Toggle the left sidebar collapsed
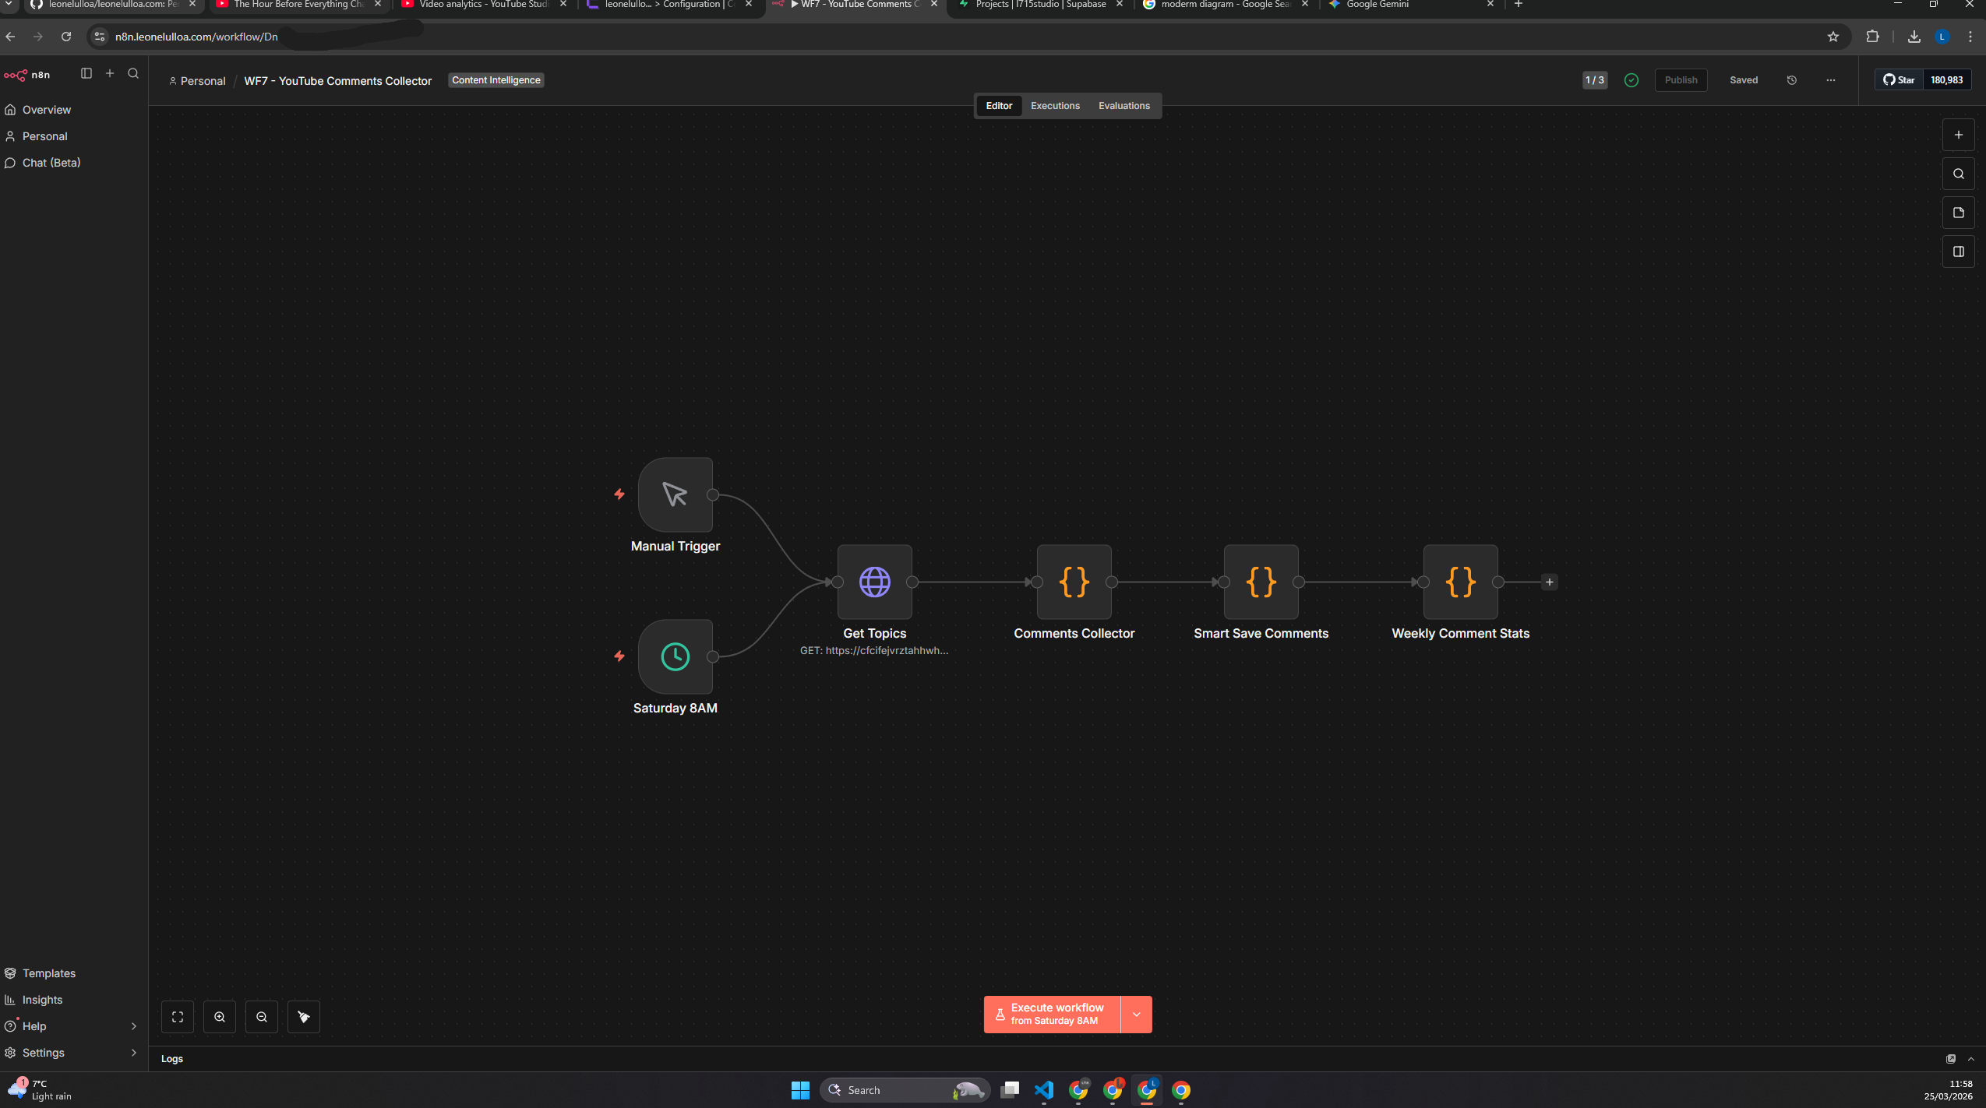 86,73
